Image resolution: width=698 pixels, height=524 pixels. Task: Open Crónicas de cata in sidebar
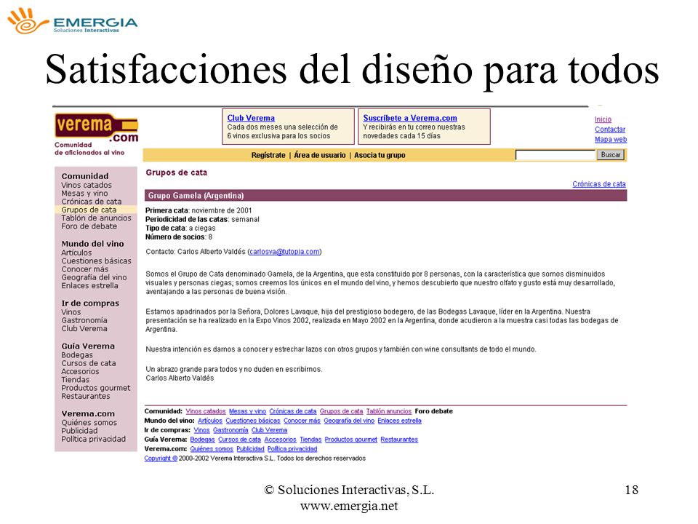click(92, 202)
